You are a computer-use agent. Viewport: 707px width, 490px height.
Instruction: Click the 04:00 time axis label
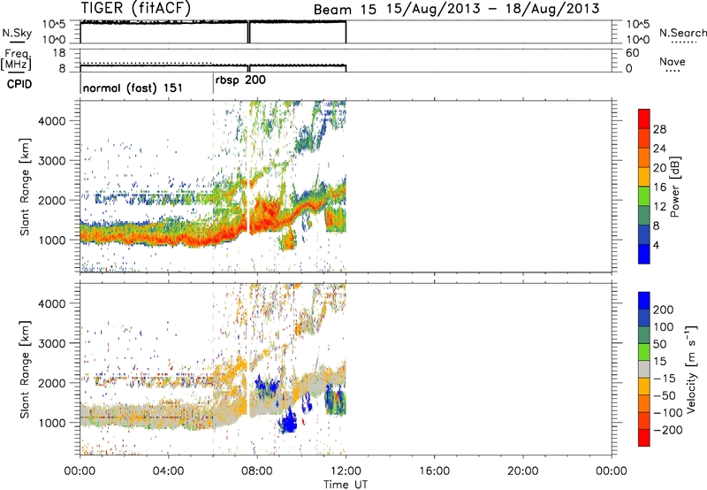169,471
